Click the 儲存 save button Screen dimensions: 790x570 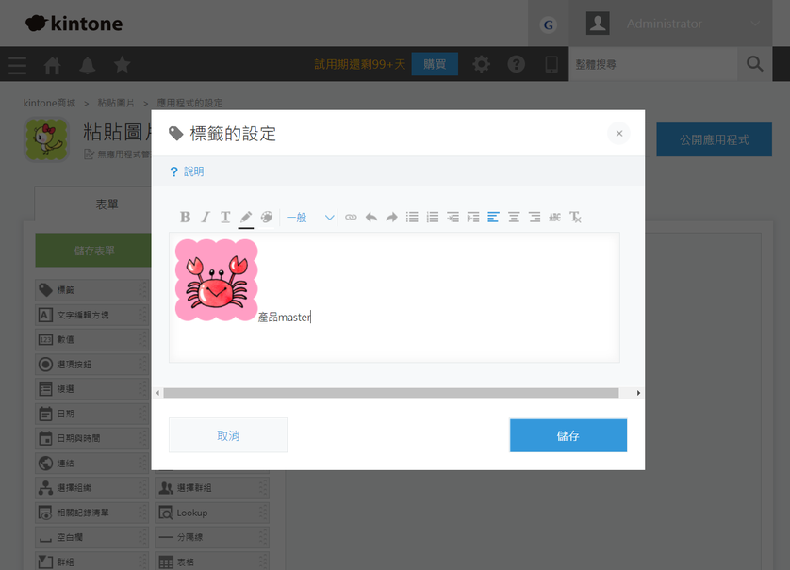click(x=568, y=435)
